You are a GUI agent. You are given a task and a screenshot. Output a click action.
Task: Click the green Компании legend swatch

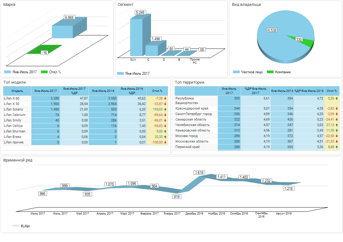[x=270, y=72]
